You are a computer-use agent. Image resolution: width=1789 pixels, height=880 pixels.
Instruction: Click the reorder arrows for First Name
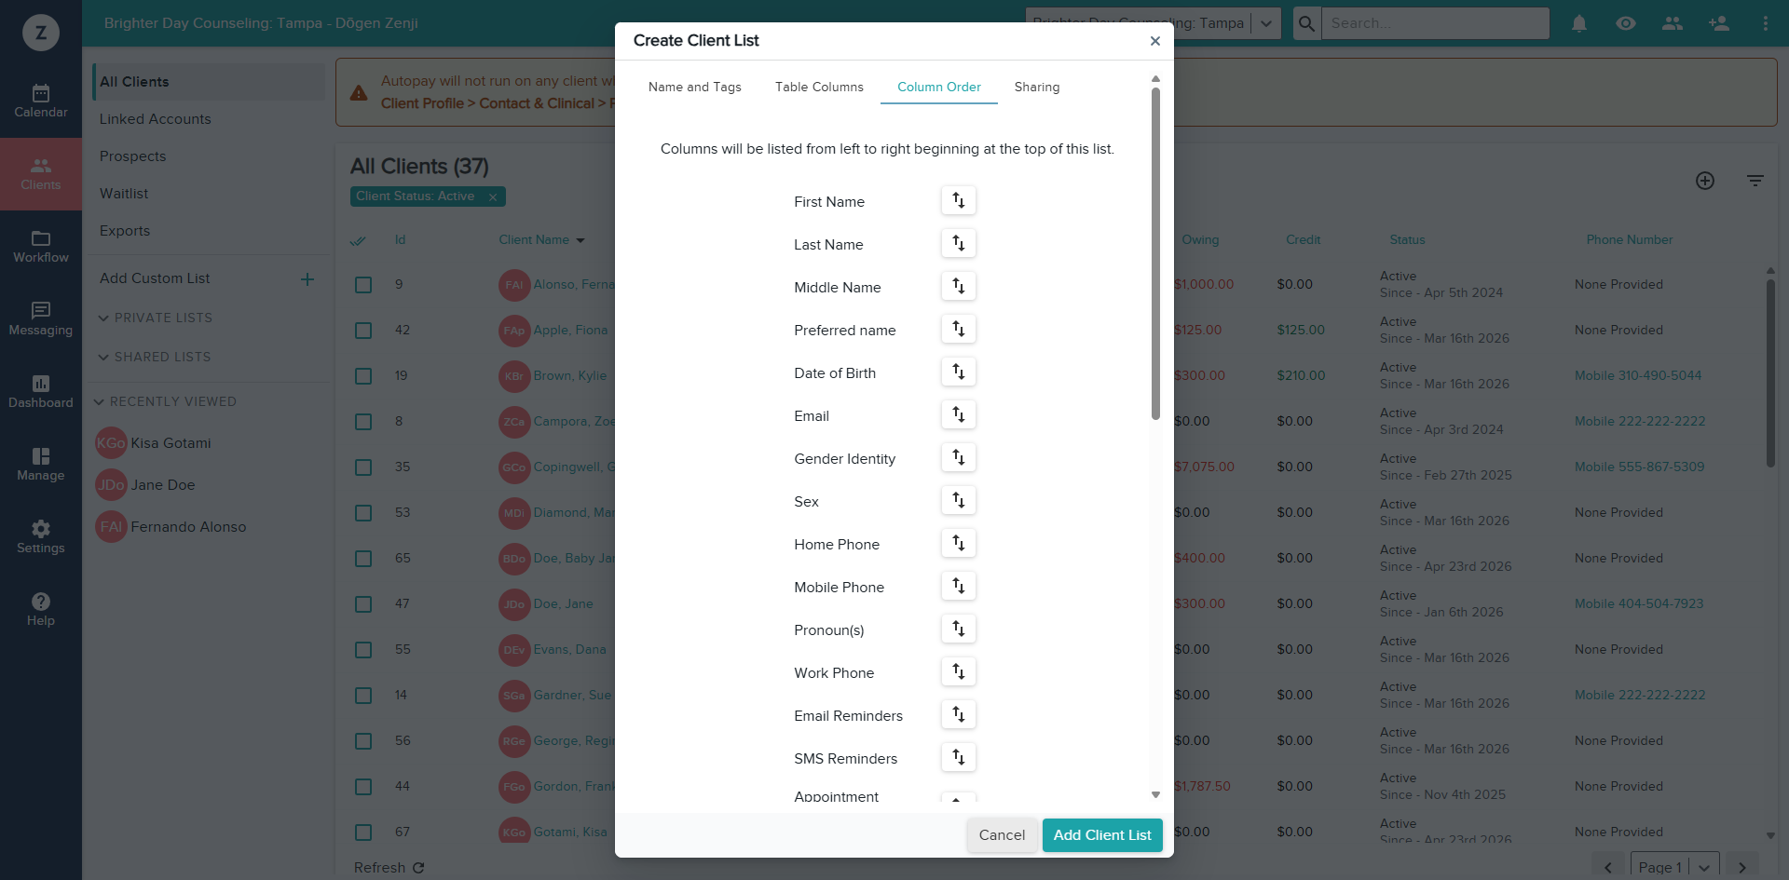coord(958,201)
